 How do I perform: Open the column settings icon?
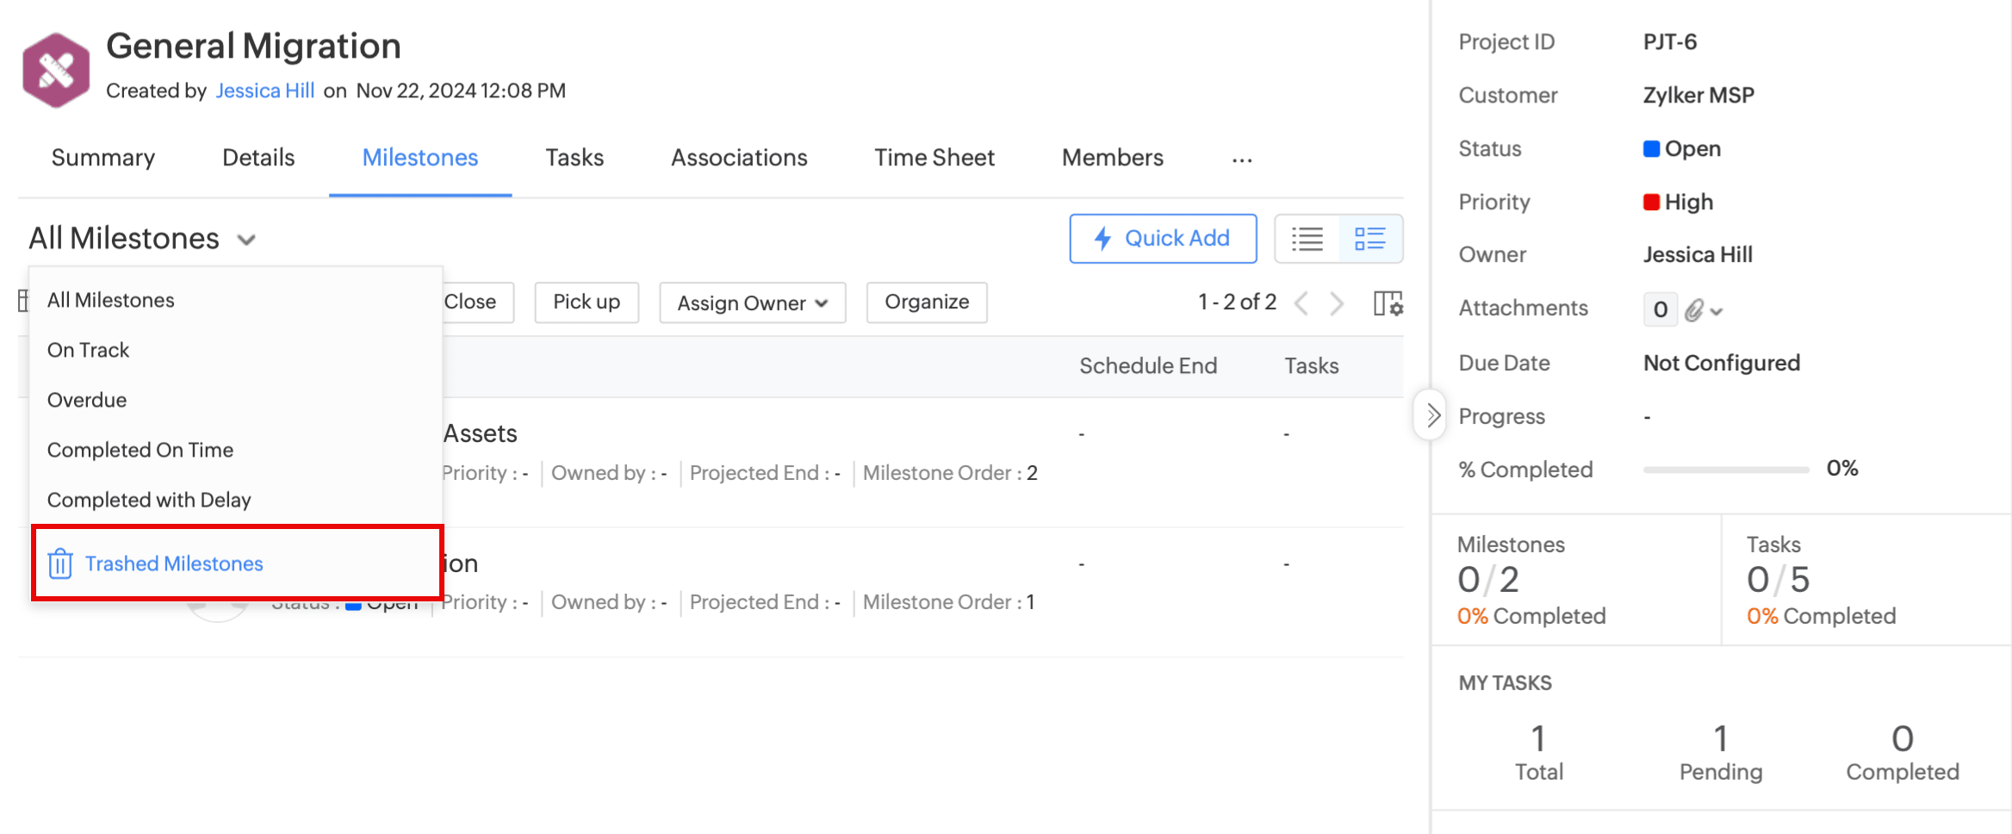pos(1388,303)
